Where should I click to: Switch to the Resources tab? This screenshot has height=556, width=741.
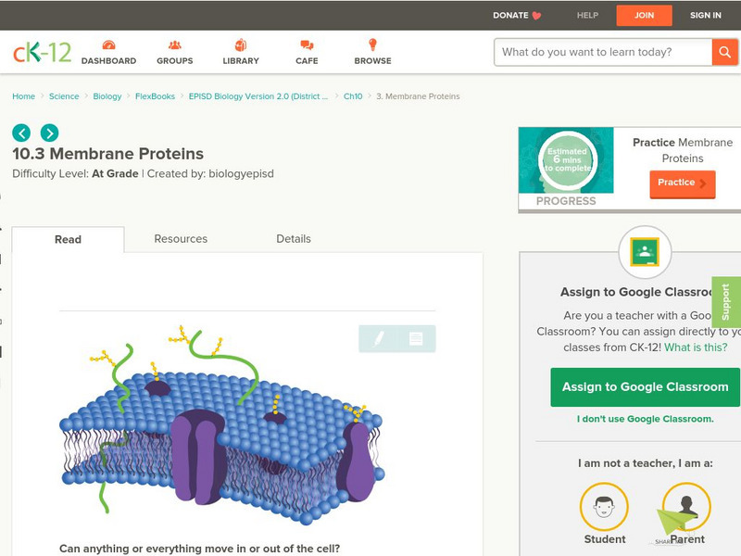click(181, 239)
